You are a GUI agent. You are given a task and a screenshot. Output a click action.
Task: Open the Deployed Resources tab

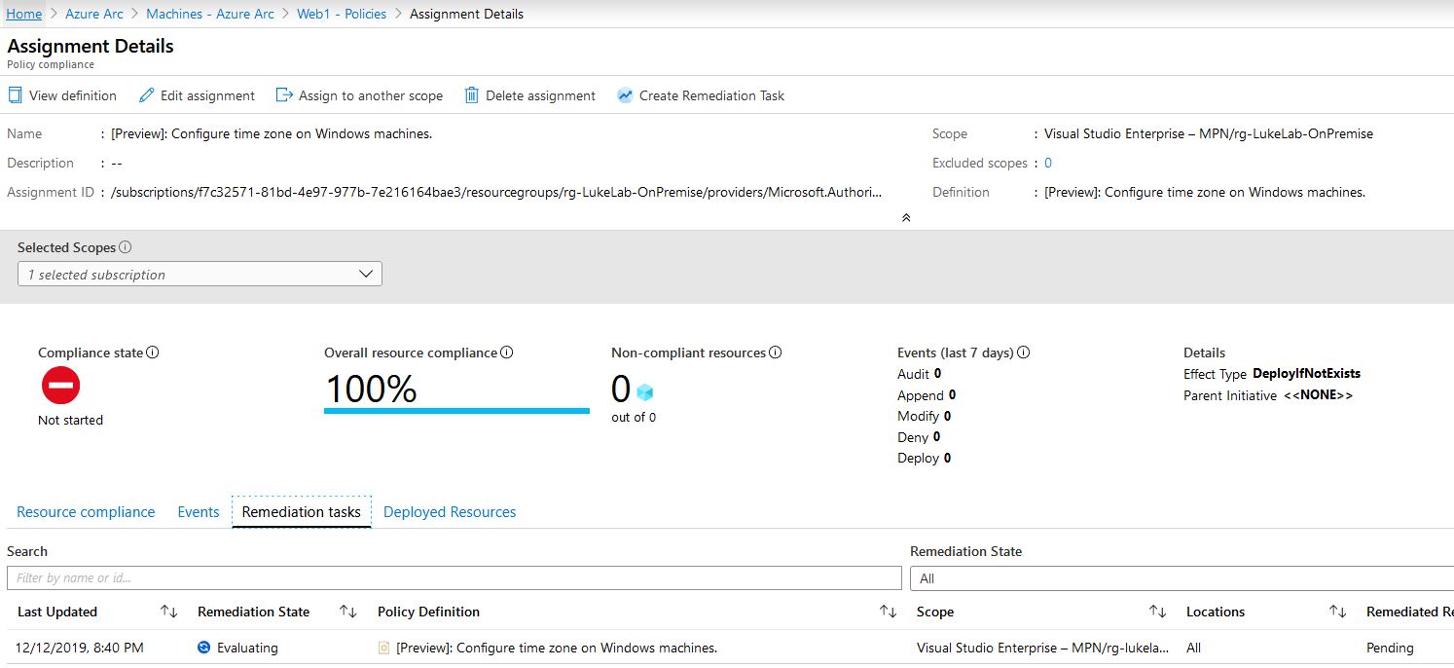pyautogui.click(x=450, y=512)
